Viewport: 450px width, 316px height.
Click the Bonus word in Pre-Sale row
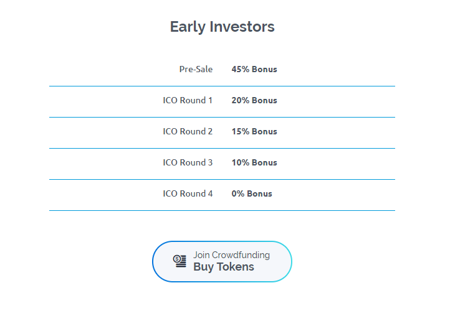pos(264,69)
